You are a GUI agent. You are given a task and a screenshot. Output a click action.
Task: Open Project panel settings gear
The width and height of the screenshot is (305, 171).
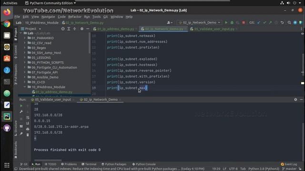pos(82,29)
